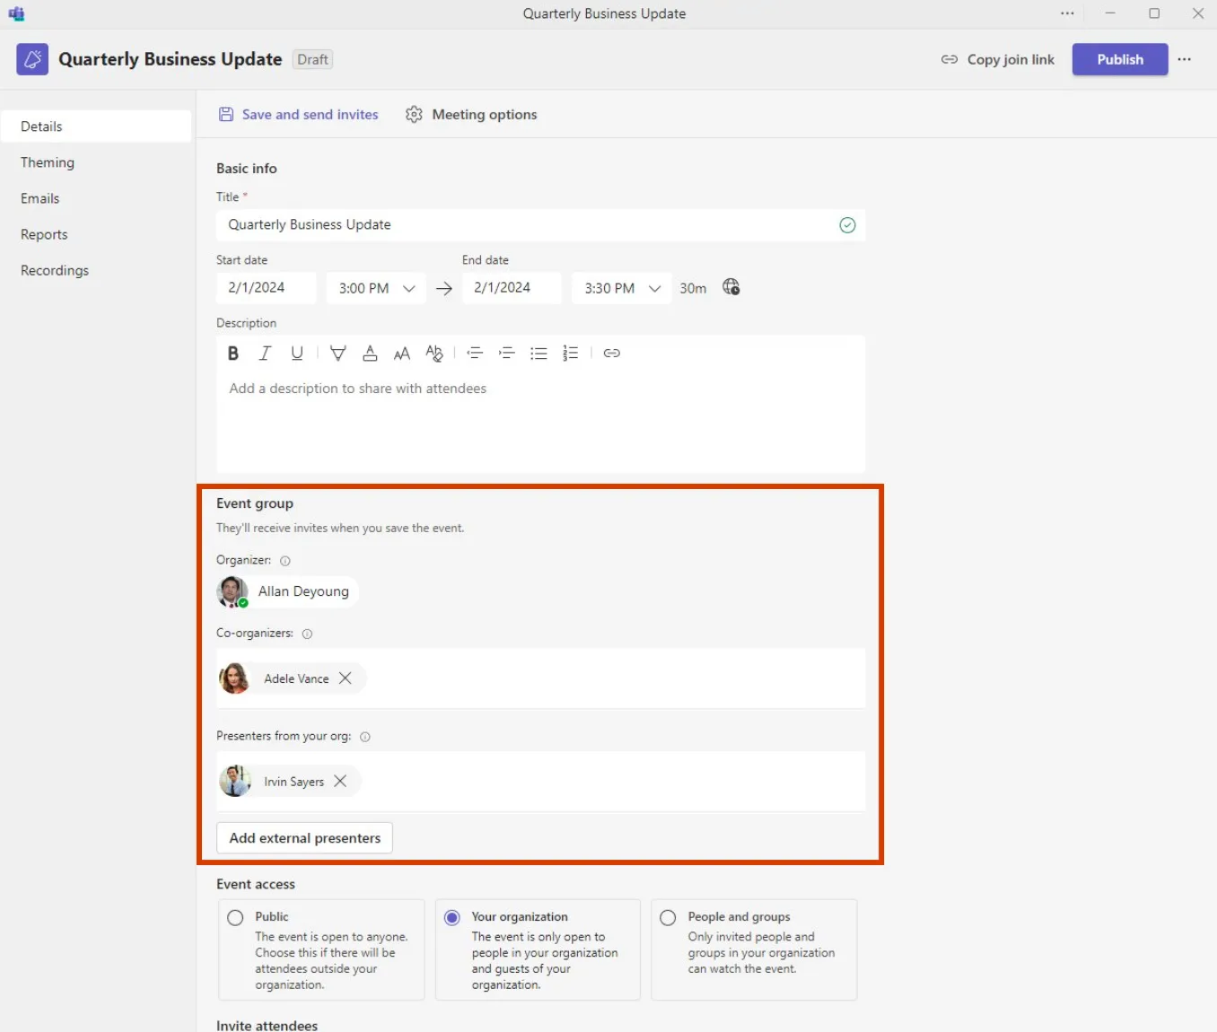
Task: Apply bold formatting to description
Action: (233, 354)
